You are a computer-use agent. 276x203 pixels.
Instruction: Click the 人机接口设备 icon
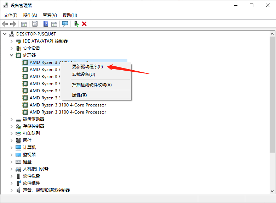coord(18,169)
